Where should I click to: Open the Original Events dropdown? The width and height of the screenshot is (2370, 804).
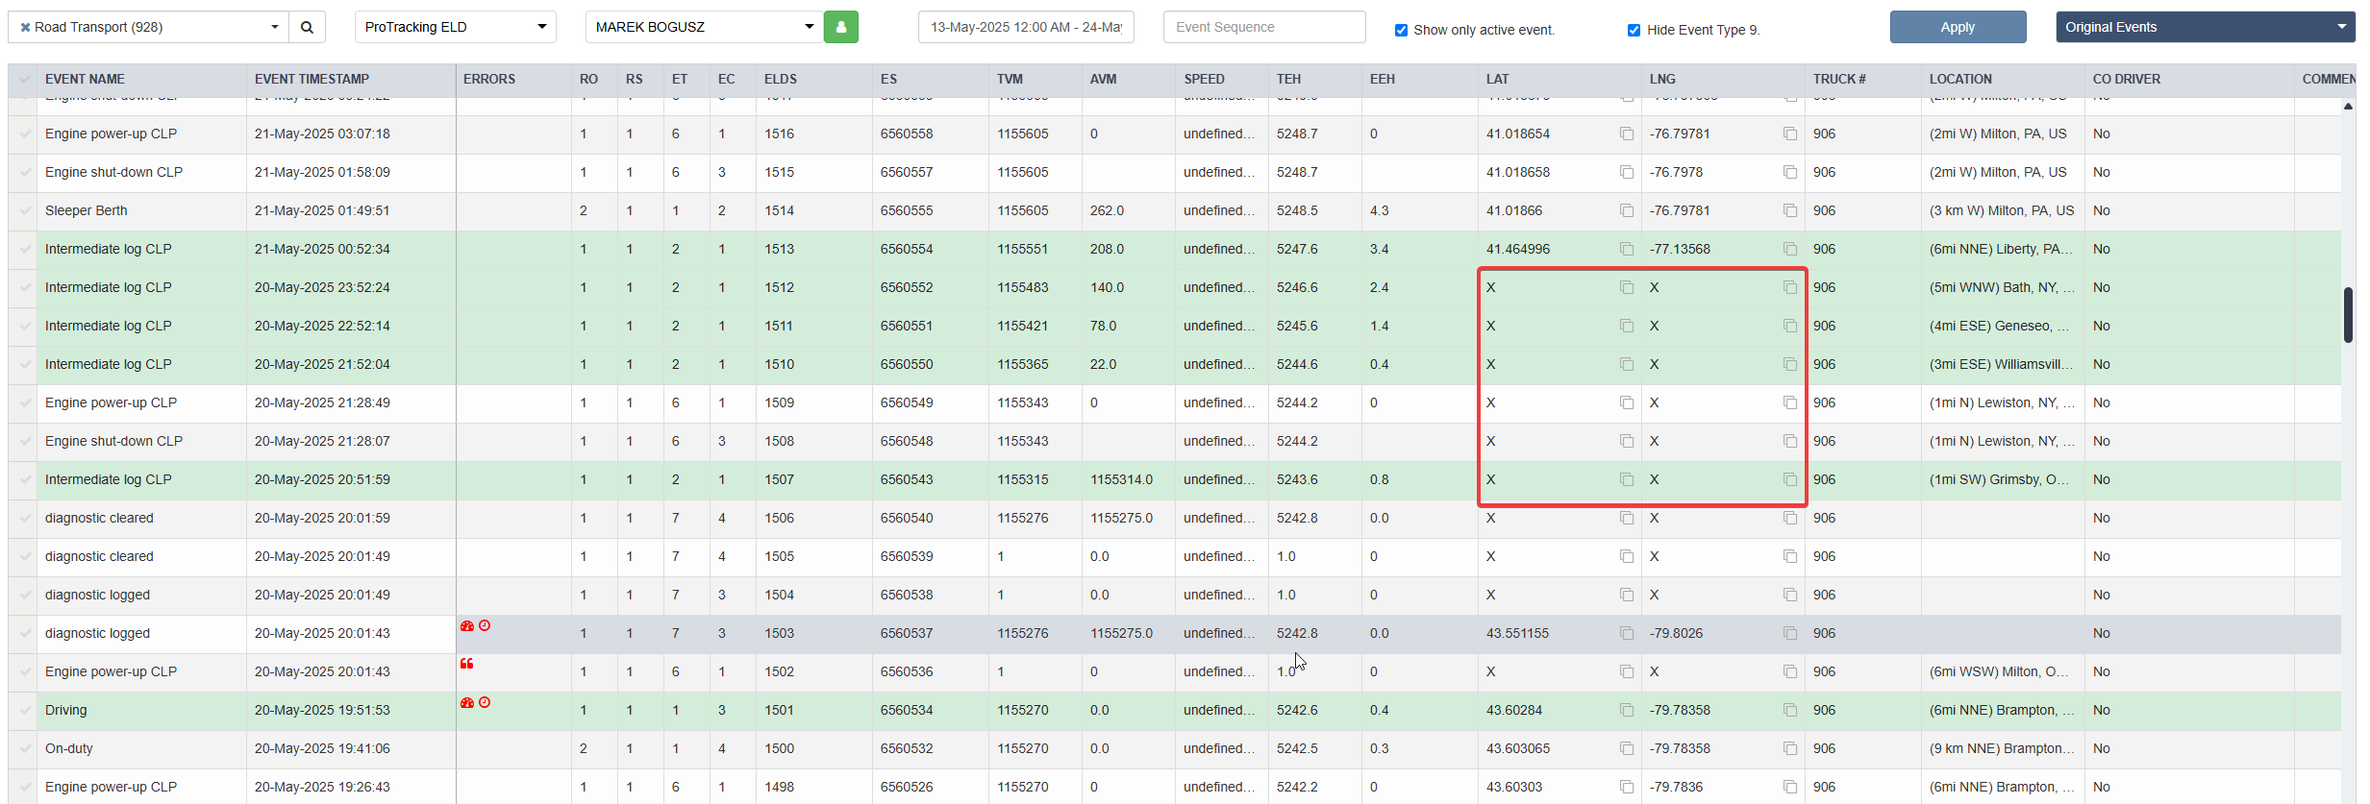tap(2205, 27)
